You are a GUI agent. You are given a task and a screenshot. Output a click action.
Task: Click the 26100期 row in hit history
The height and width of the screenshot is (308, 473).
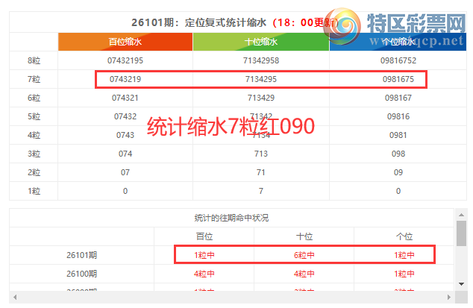[82, 274]
